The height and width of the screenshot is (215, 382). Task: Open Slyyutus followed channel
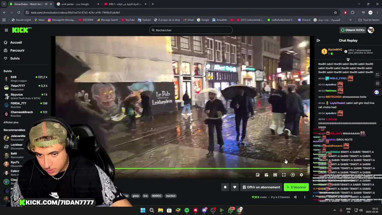(x=25, y=96)
